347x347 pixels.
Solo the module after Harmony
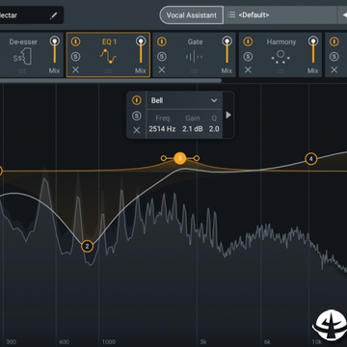pos(334,57)
